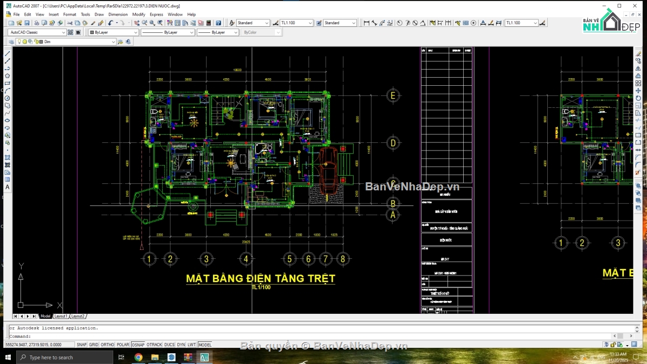
Task: Click the POLAR status button
Action: 123,345
